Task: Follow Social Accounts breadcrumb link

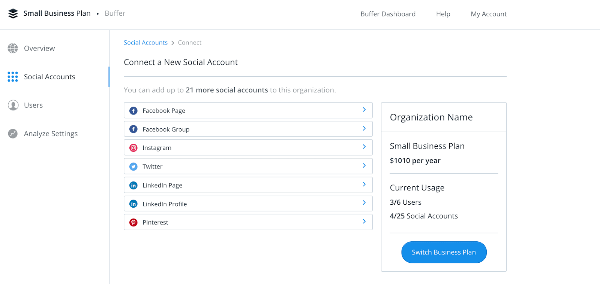Action: pyautogui.click(x=145, y=43)
